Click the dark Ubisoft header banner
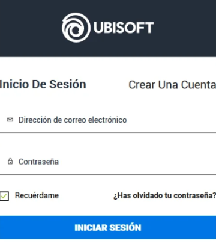Screen dimensions: 216x247 point(108,28)
